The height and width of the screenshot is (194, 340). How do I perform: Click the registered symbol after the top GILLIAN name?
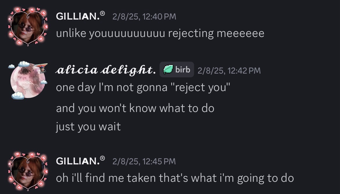[x=102, y=13]
